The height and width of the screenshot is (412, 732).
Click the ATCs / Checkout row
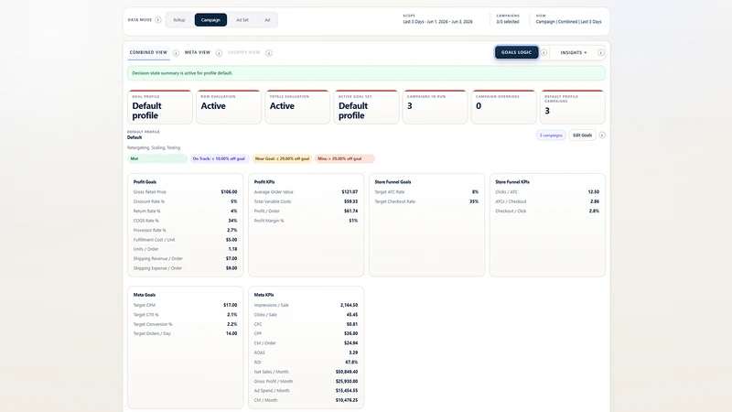point(547,201)
